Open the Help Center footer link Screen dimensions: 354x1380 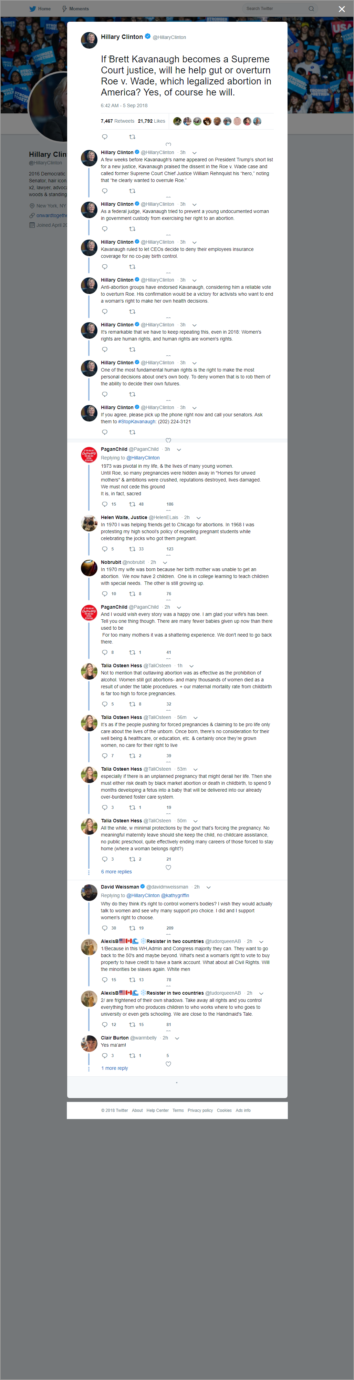coord(157,1110)
